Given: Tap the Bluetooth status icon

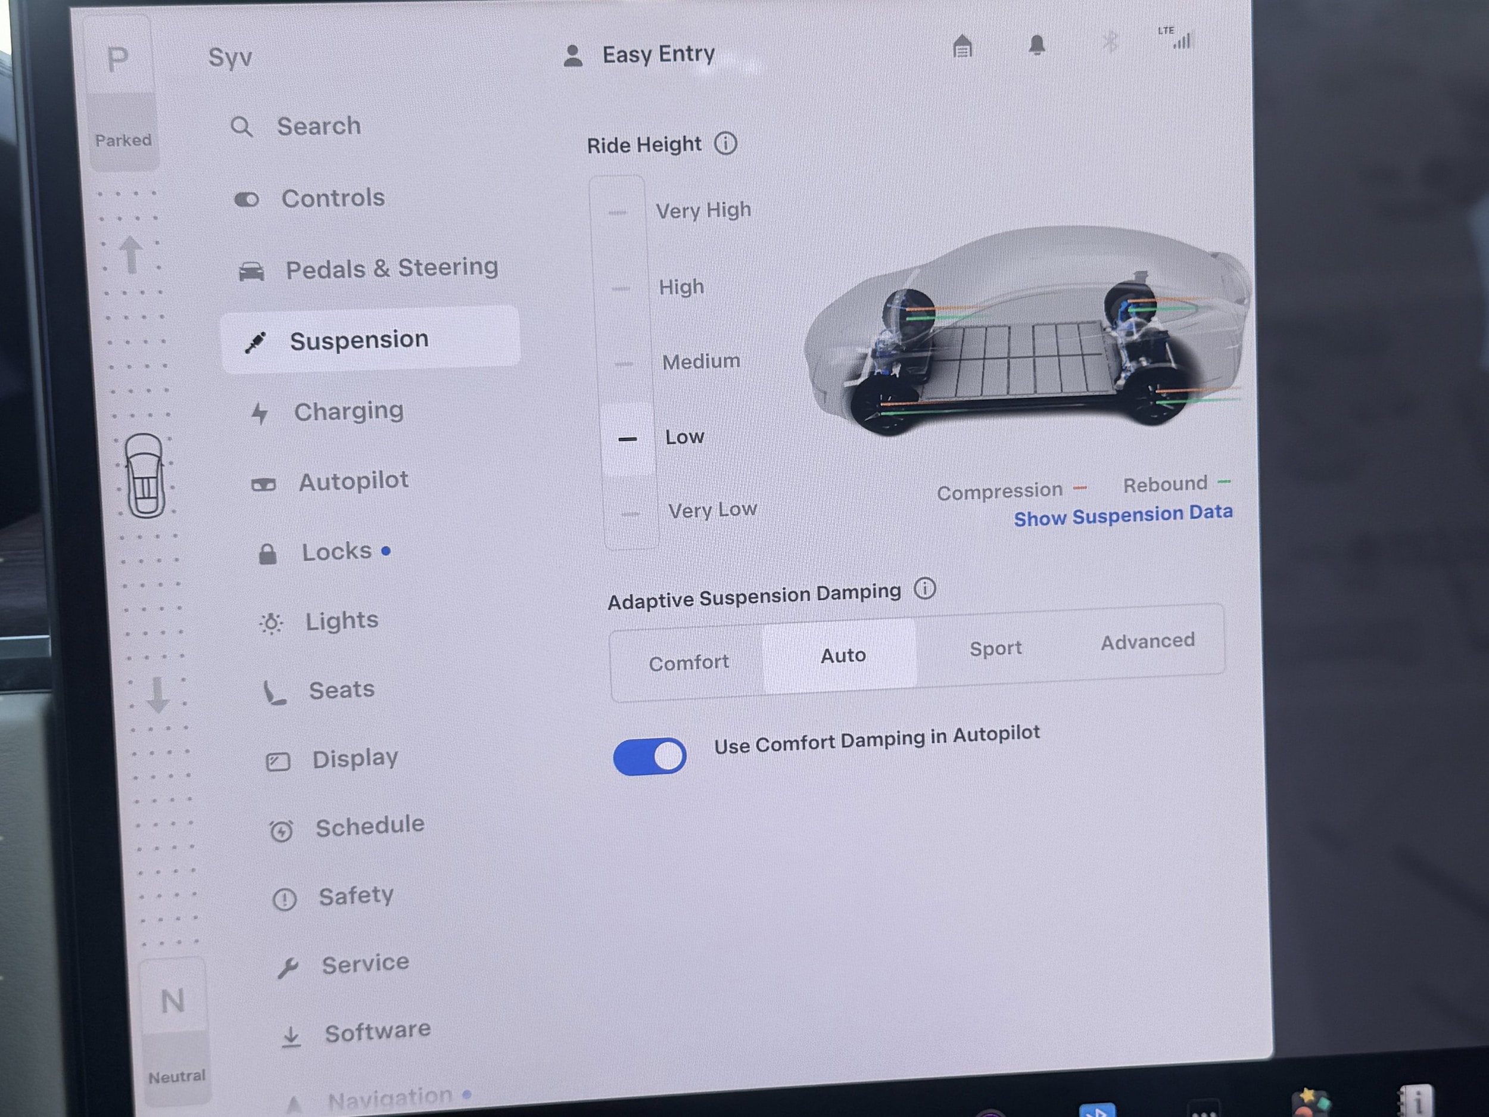Looking at the screenshot, I should 1110,42.
